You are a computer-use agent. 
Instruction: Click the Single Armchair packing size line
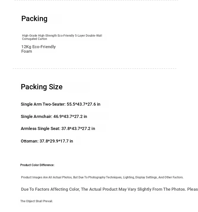54,117
